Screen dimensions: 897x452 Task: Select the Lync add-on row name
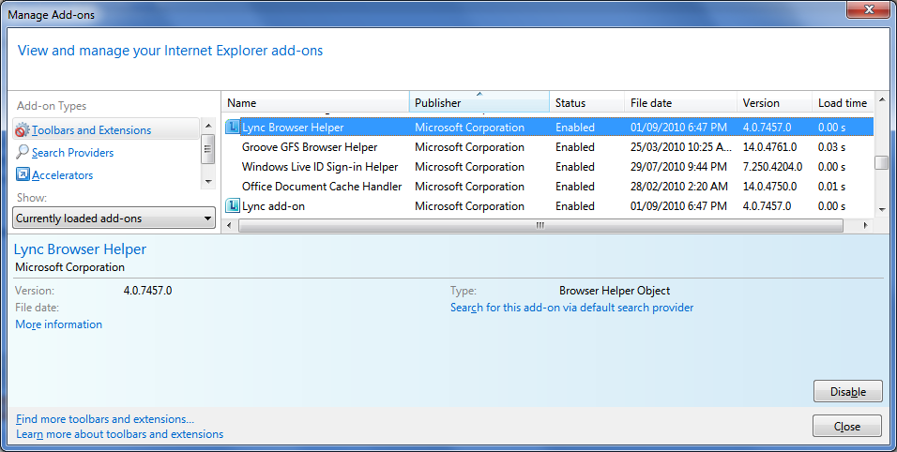(x=273, y=206)
